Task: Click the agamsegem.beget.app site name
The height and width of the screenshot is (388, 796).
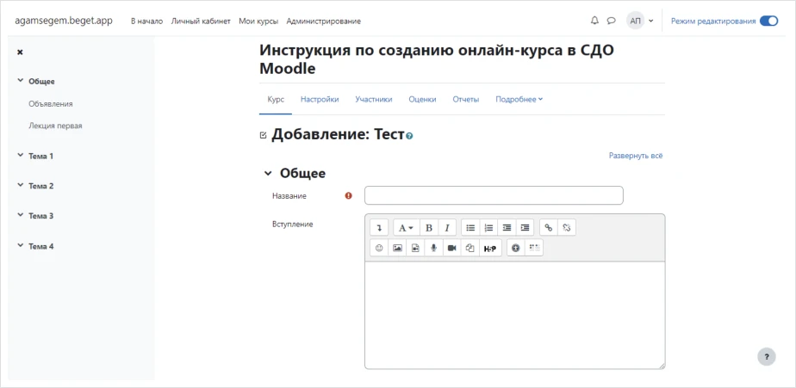Action: pyautogui.click(x=64, y=21)
